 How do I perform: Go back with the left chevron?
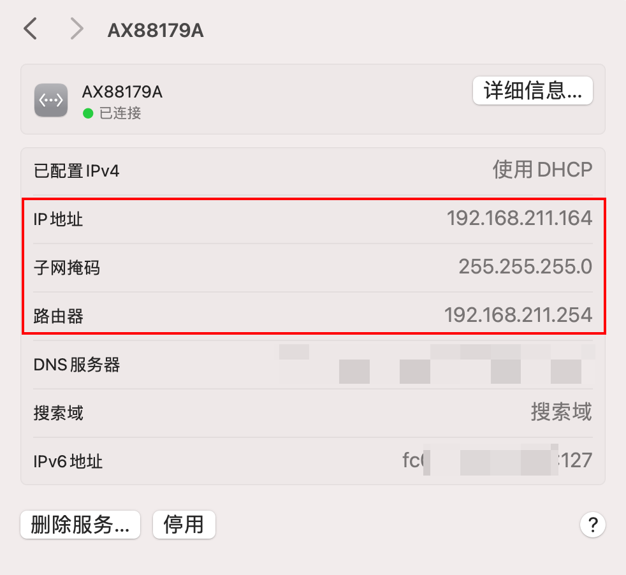(x=30, y=29)
